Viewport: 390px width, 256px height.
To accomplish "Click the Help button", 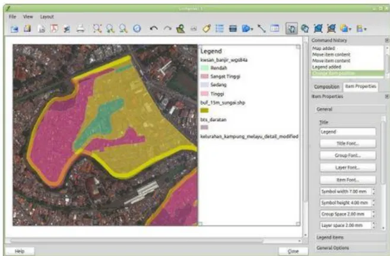I will (x=20, y=251).
